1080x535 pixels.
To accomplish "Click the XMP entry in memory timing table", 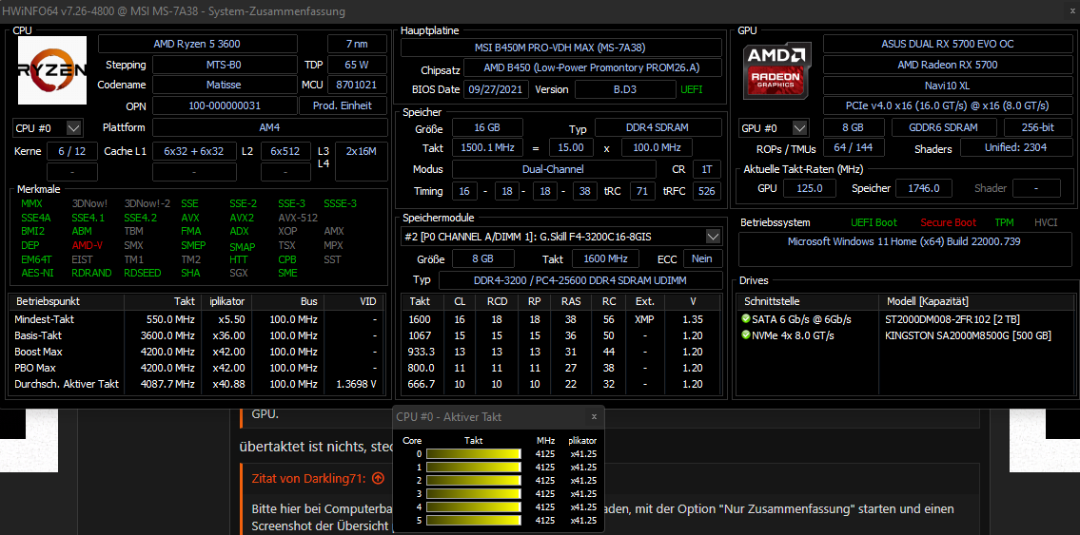I will pos(645,319).
